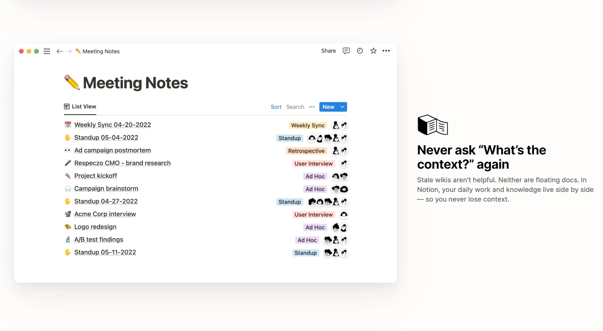
Task: Click the history/clock icon in toolbar
Action: pos(359,51)
